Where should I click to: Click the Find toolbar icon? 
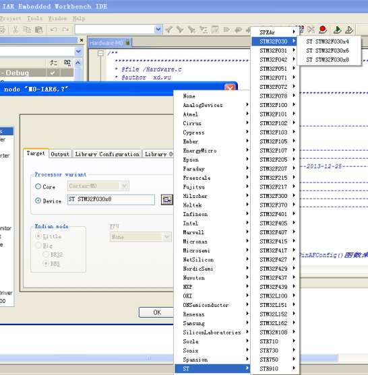(191, 30)
